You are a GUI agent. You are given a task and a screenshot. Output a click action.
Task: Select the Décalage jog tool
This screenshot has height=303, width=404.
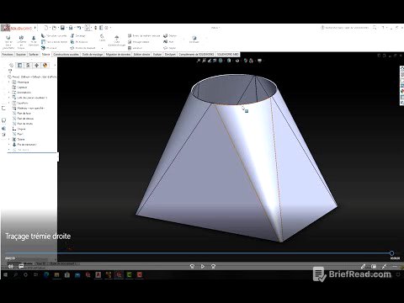pos(78,35)
